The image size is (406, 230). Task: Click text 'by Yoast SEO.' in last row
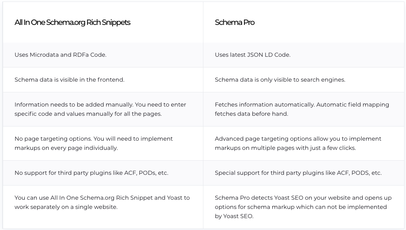[234, 216]
